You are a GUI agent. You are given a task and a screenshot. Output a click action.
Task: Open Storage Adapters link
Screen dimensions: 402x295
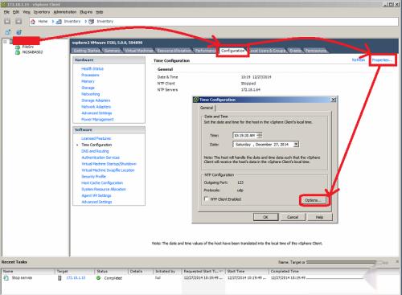(96, 100)
